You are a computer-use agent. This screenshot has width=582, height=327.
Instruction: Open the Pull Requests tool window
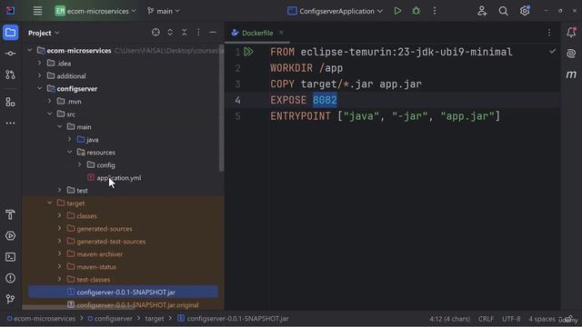point(10,74)
